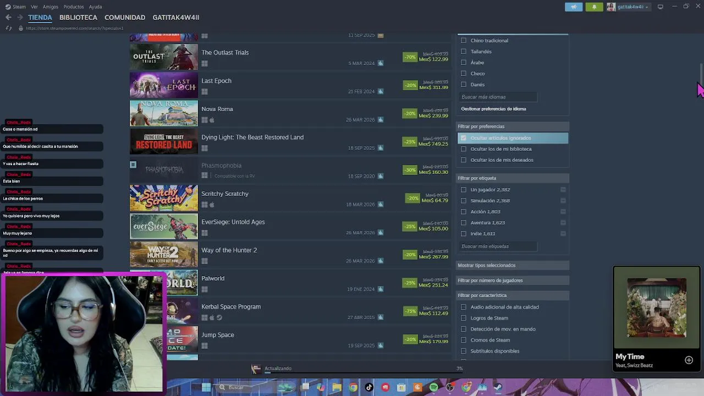Check the Tailandés language box
Screen dimensions: 704x396
point(464,52)
